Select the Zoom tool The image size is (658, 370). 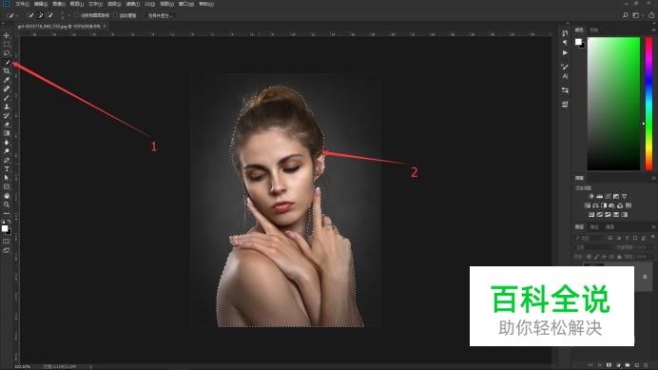click(7, 204)
